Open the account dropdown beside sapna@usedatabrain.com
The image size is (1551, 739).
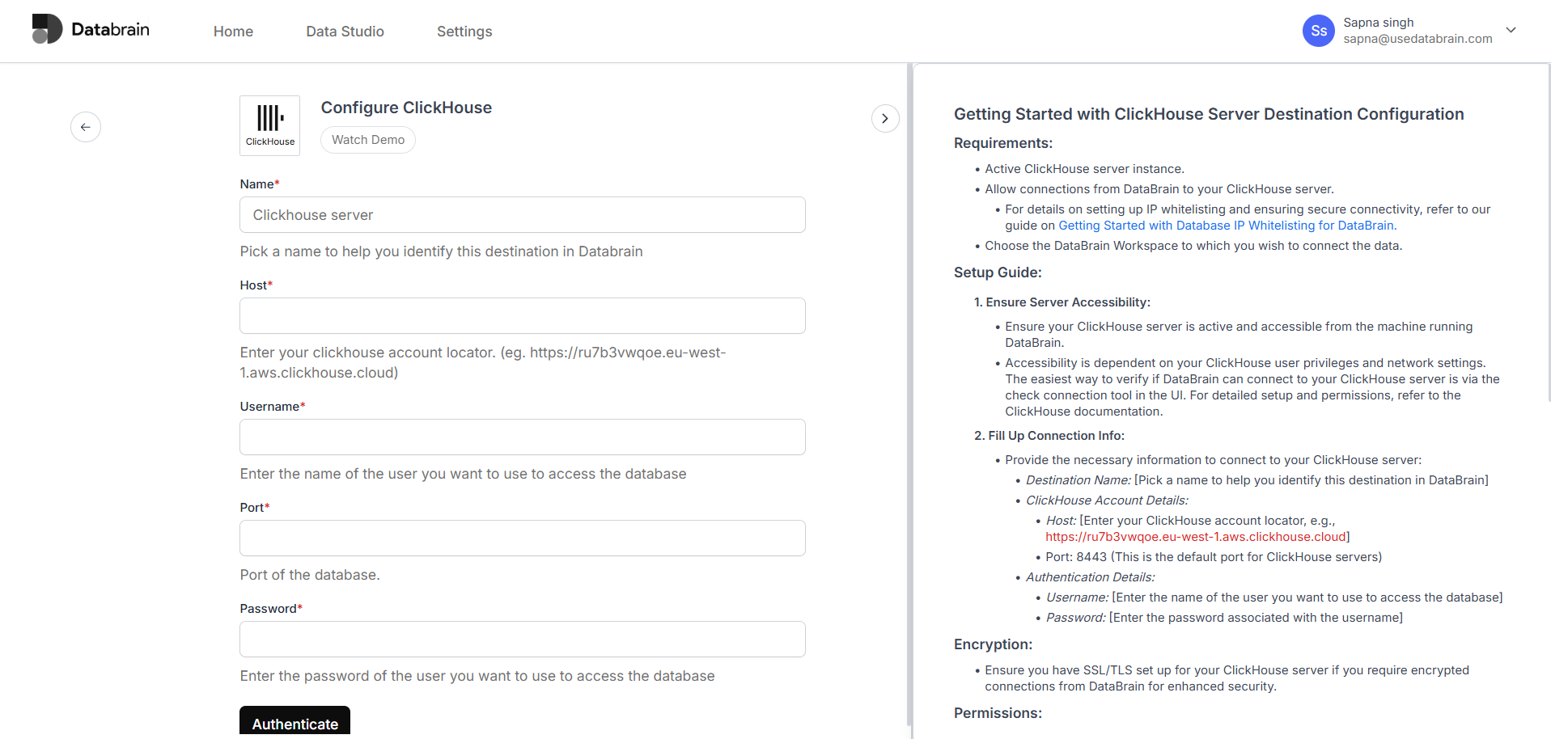click(x=1511, y=30)
